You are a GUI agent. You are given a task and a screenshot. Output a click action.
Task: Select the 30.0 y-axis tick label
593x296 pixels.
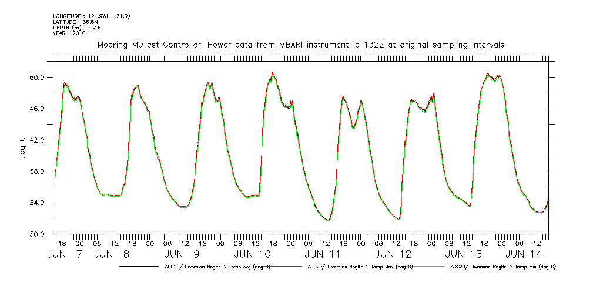click(x=38, y=234)
